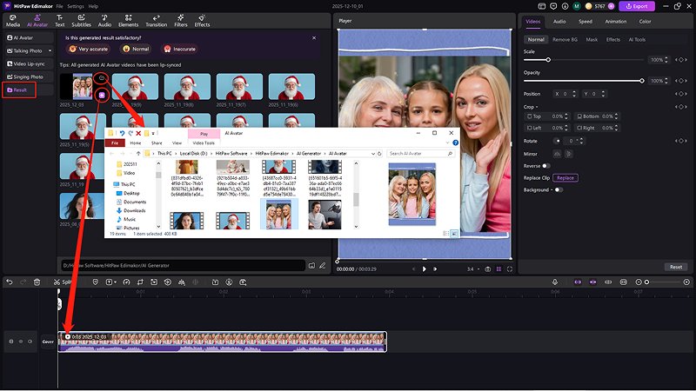Open the 3:4 aspect ratio dropdown
696x391 pixels.
(474, 269)
